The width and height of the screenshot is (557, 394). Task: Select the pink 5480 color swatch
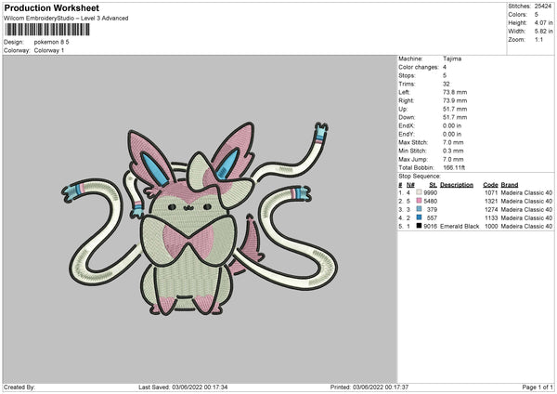point(420,201)
